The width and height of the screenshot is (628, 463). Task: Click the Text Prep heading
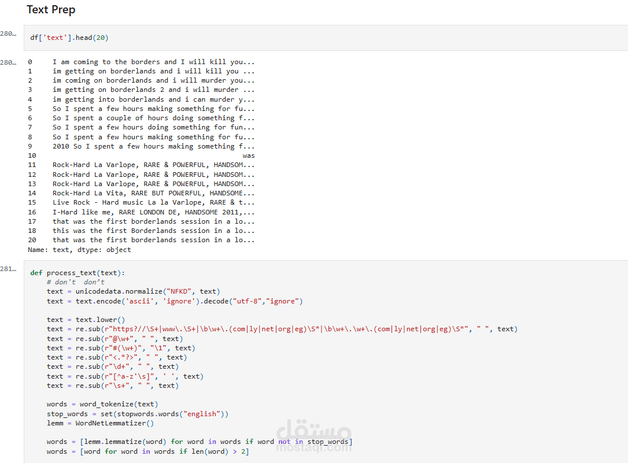coord(51,10)
